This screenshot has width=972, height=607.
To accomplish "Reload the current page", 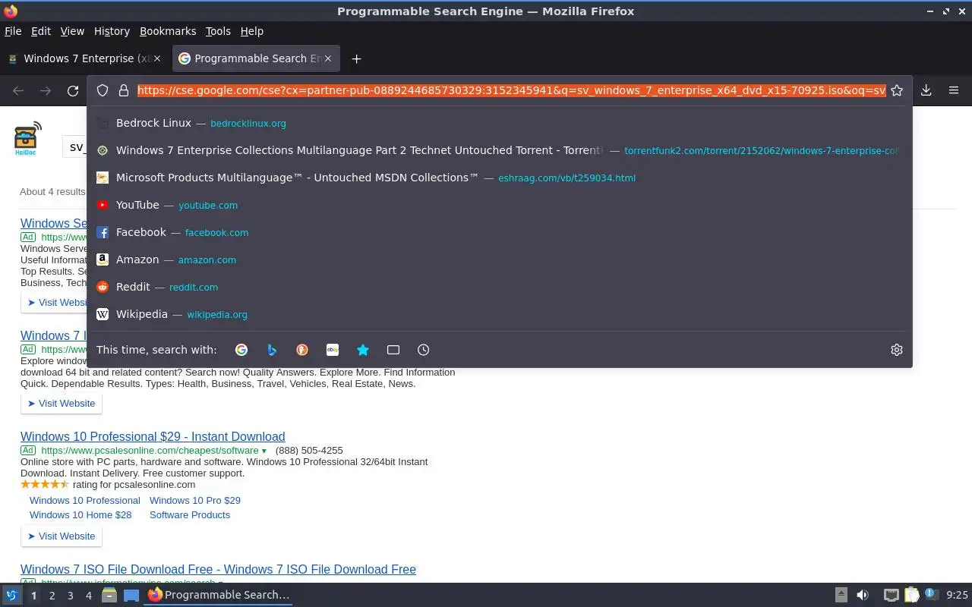I will [x=73, y=90].
